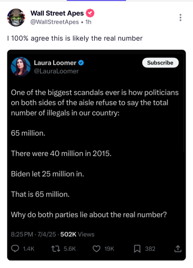The height and width of the screenshot is (268, 193).
Task: Bookmark the post with the bookmark icon
Action: point(137,249)
